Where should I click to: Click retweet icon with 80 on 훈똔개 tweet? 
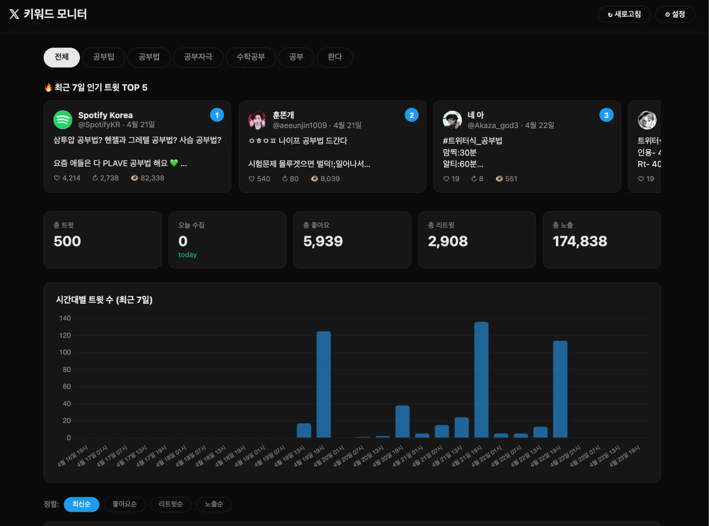(285, 179)
